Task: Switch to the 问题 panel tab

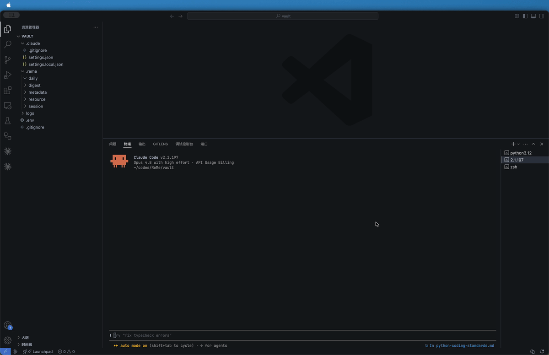Action: [x=113, y=144]
